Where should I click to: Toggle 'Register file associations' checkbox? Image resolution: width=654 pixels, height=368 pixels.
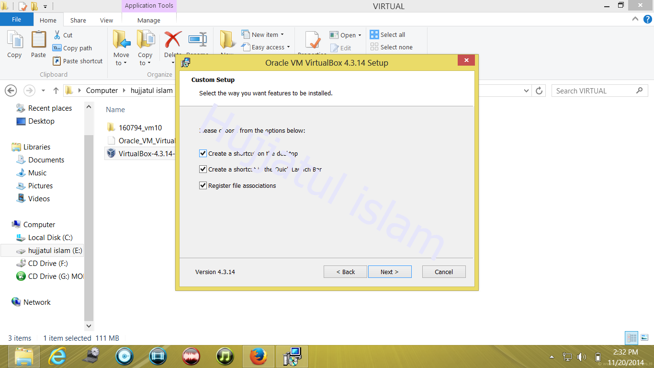203,185
